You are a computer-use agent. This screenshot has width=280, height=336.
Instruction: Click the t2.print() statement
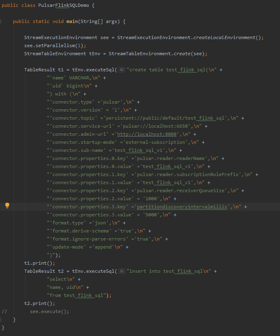point(39,303)
